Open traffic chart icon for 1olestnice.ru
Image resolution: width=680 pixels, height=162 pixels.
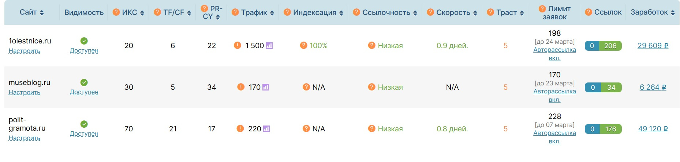tap(269, 46)
